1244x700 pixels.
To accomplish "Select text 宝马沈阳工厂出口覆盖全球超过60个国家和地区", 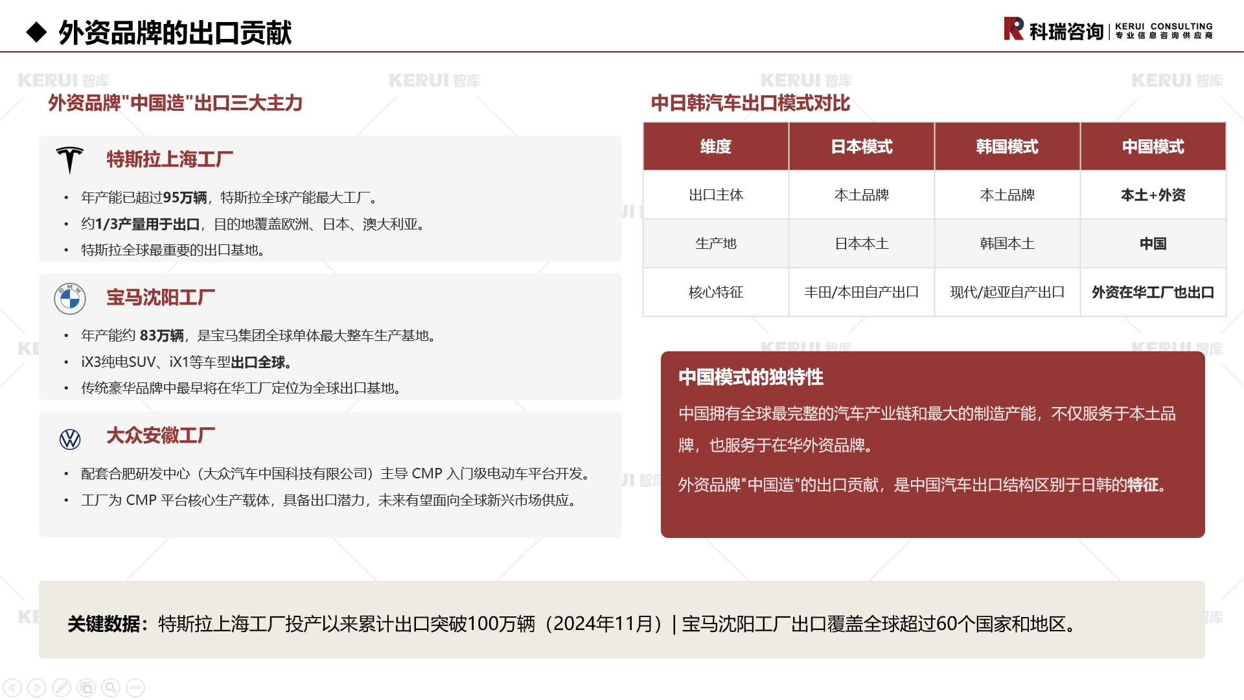I will coord(873,624).
